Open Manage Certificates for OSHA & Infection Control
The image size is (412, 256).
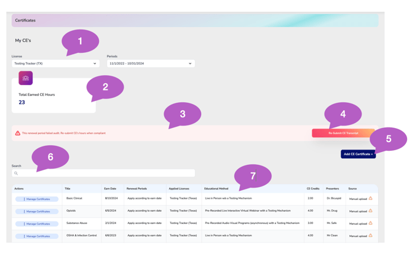tap(37, 236)
